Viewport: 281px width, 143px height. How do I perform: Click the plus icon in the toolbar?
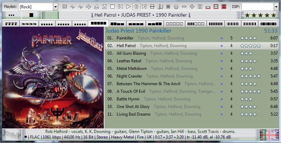click(192, 7)
